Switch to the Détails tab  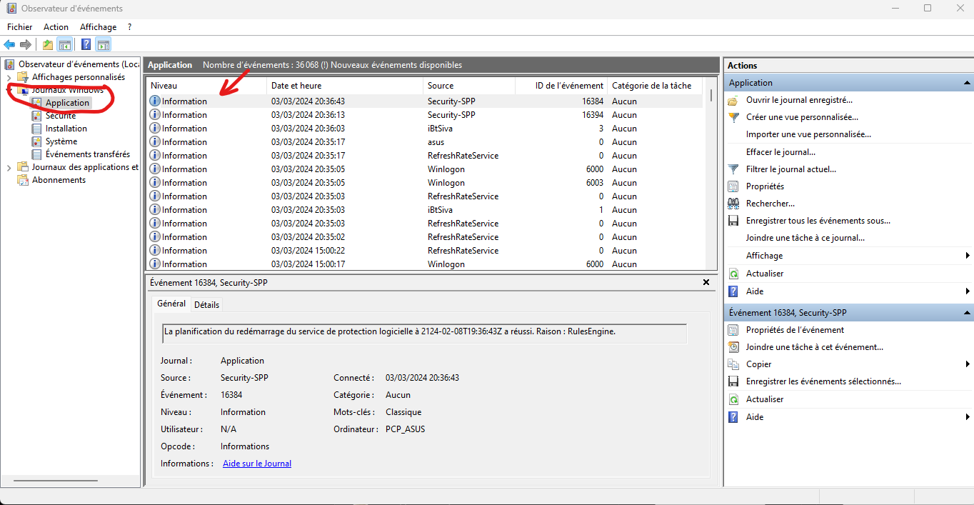click(207, 304)
